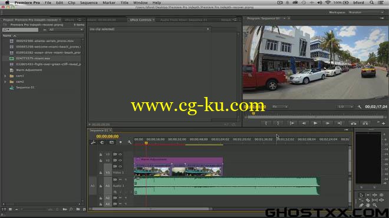389x218 pixels.
Task: Toggle track lock for A2
Action: (101, 198)
